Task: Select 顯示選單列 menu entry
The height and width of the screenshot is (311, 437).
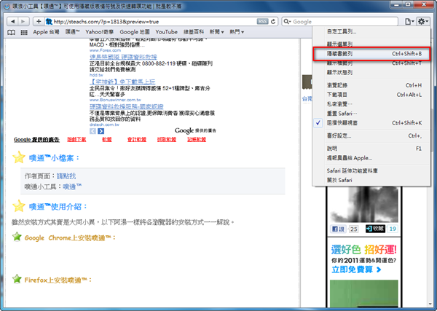Action: (x=371, y=44)
